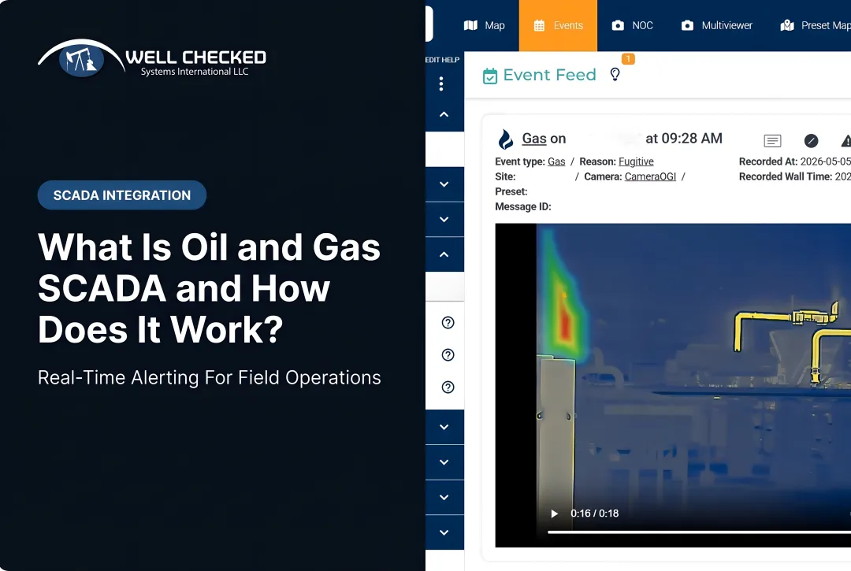The image size is (851, 571).
Task: Click the SCADA INTEGRATION badge
Action: (122, 195)
